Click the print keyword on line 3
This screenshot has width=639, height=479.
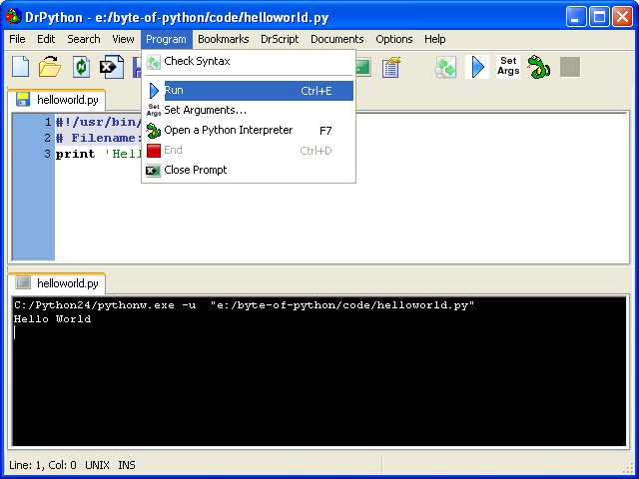pyautogui.click(x=76, y=154)
